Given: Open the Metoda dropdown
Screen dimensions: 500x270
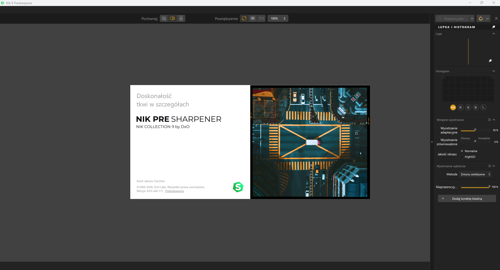Looking at the screenshot, I should click(475, 174).
